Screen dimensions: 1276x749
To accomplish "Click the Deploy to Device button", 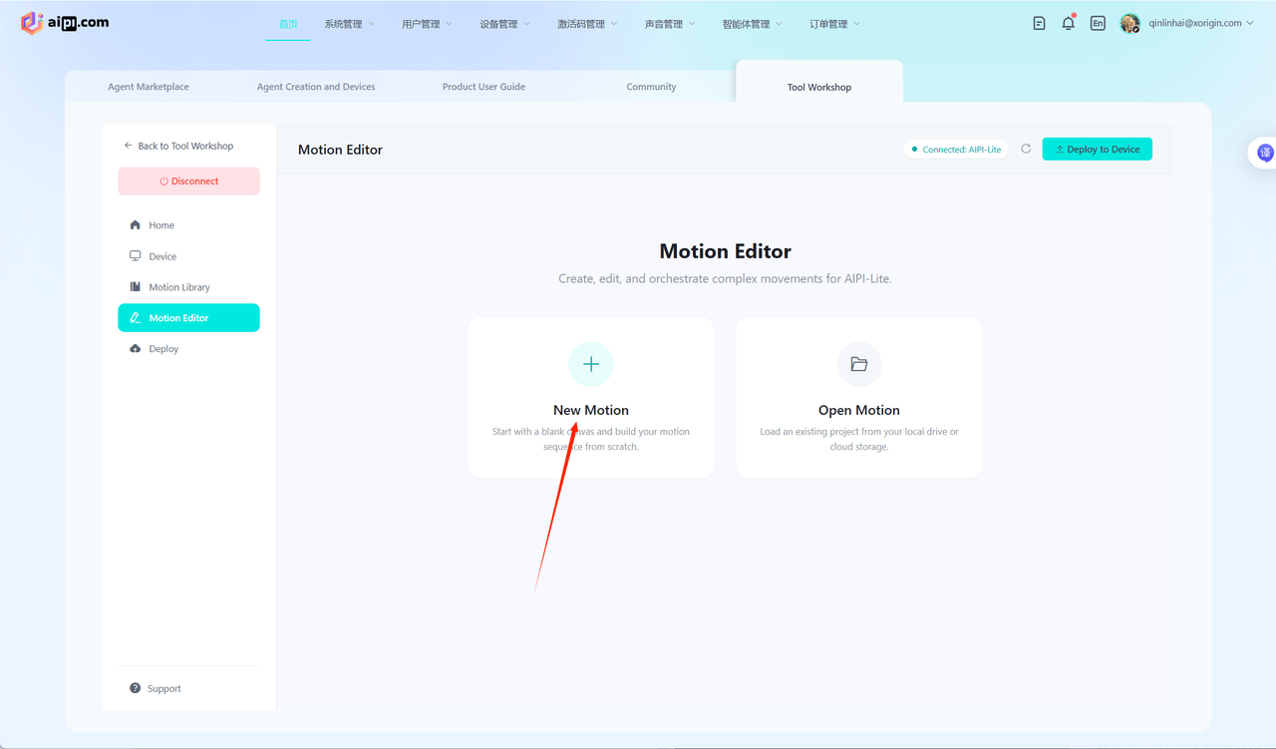I will pyautogui.click(x=1098, y=150).
